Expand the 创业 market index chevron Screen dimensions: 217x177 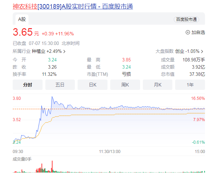tap(202, 51)
